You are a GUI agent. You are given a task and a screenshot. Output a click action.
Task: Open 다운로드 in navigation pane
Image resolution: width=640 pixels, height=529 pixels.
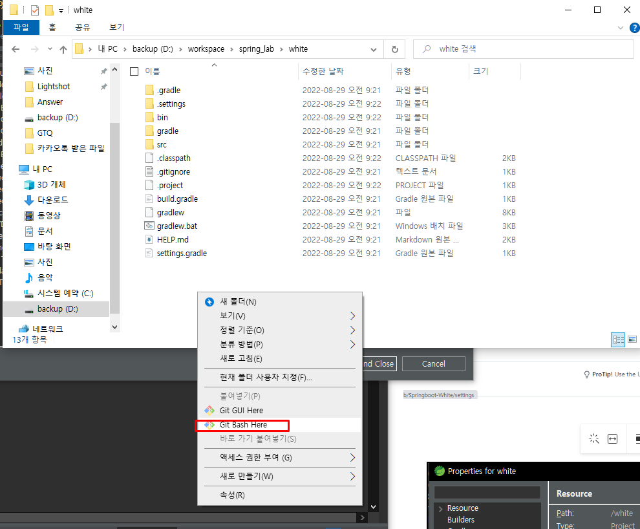click(52, 200)
